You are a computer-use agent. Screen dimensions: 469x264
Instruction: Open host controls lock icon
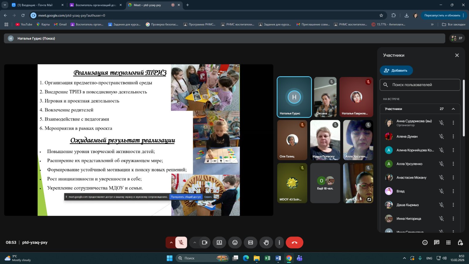pyautogui.click(x=460, y=243)
